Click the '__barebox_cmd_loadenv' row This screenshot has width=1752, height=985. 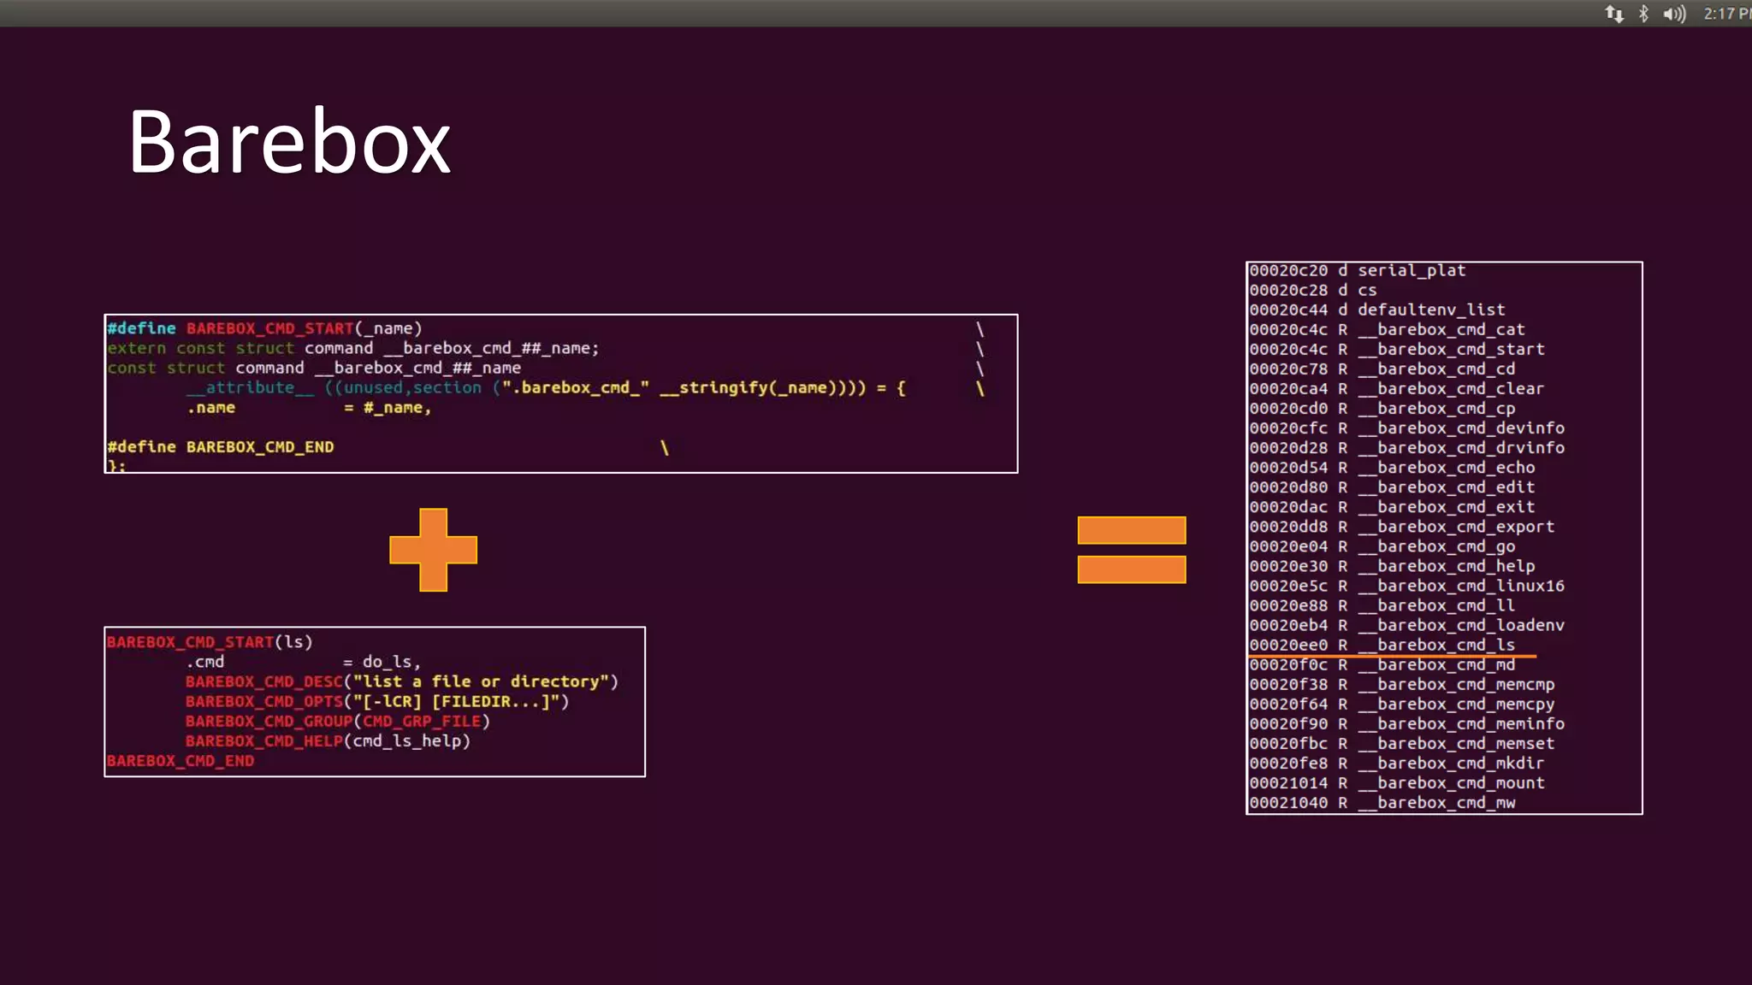pos(1406,625)
